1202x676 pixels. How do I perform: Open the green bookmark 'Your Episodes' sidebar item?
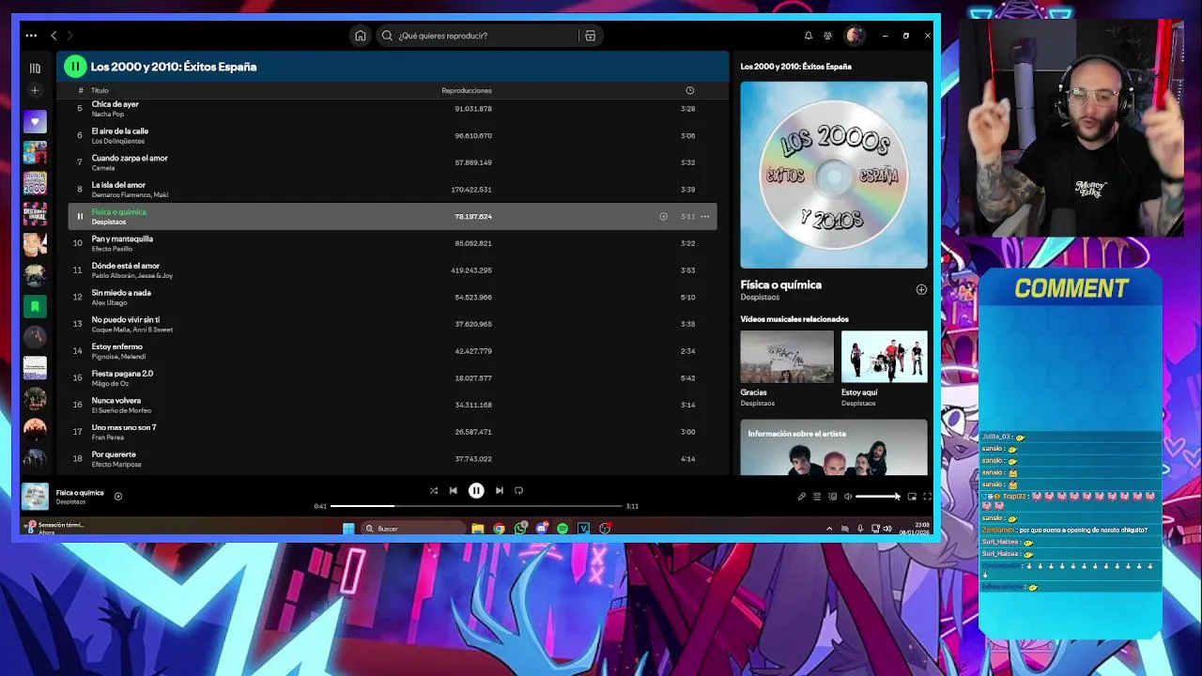click(x=35, y=306)
